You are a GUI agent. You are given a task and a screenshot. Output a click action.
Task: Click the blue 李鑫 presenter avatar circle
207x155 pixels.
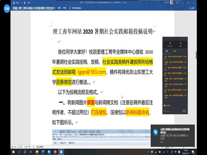[7, 9]
